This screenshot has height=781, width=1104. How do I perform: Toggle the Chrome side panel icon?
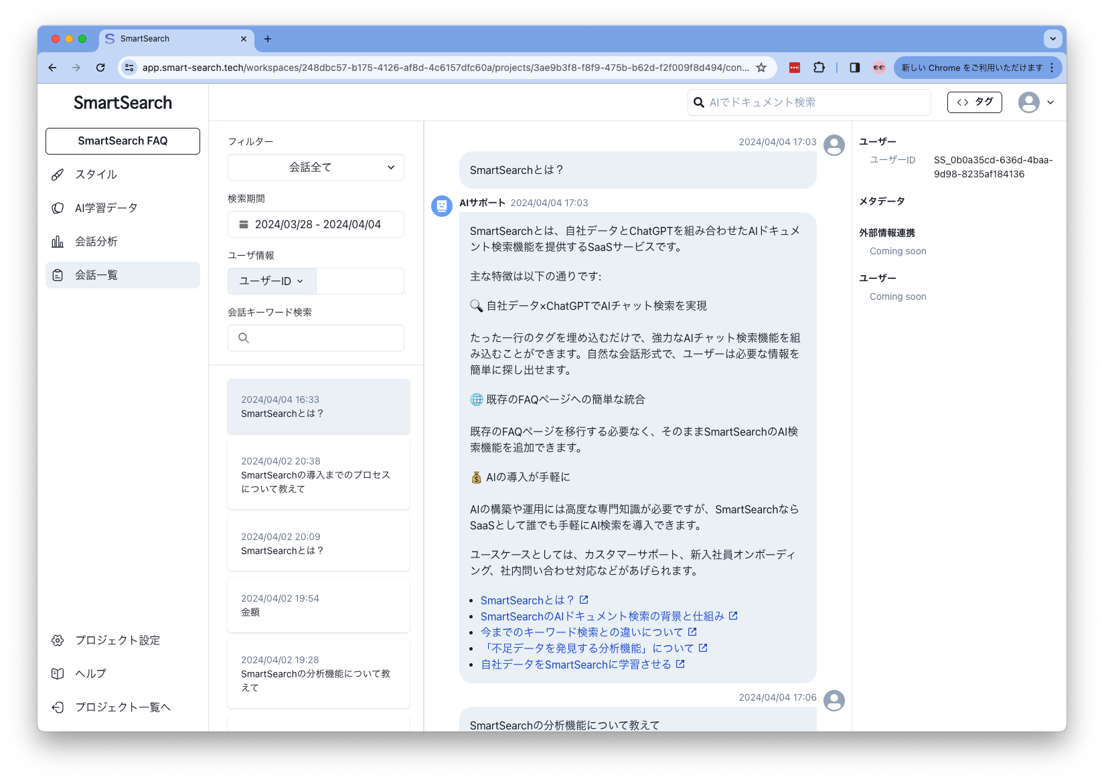pyautogui.click(x=855, y=68)
